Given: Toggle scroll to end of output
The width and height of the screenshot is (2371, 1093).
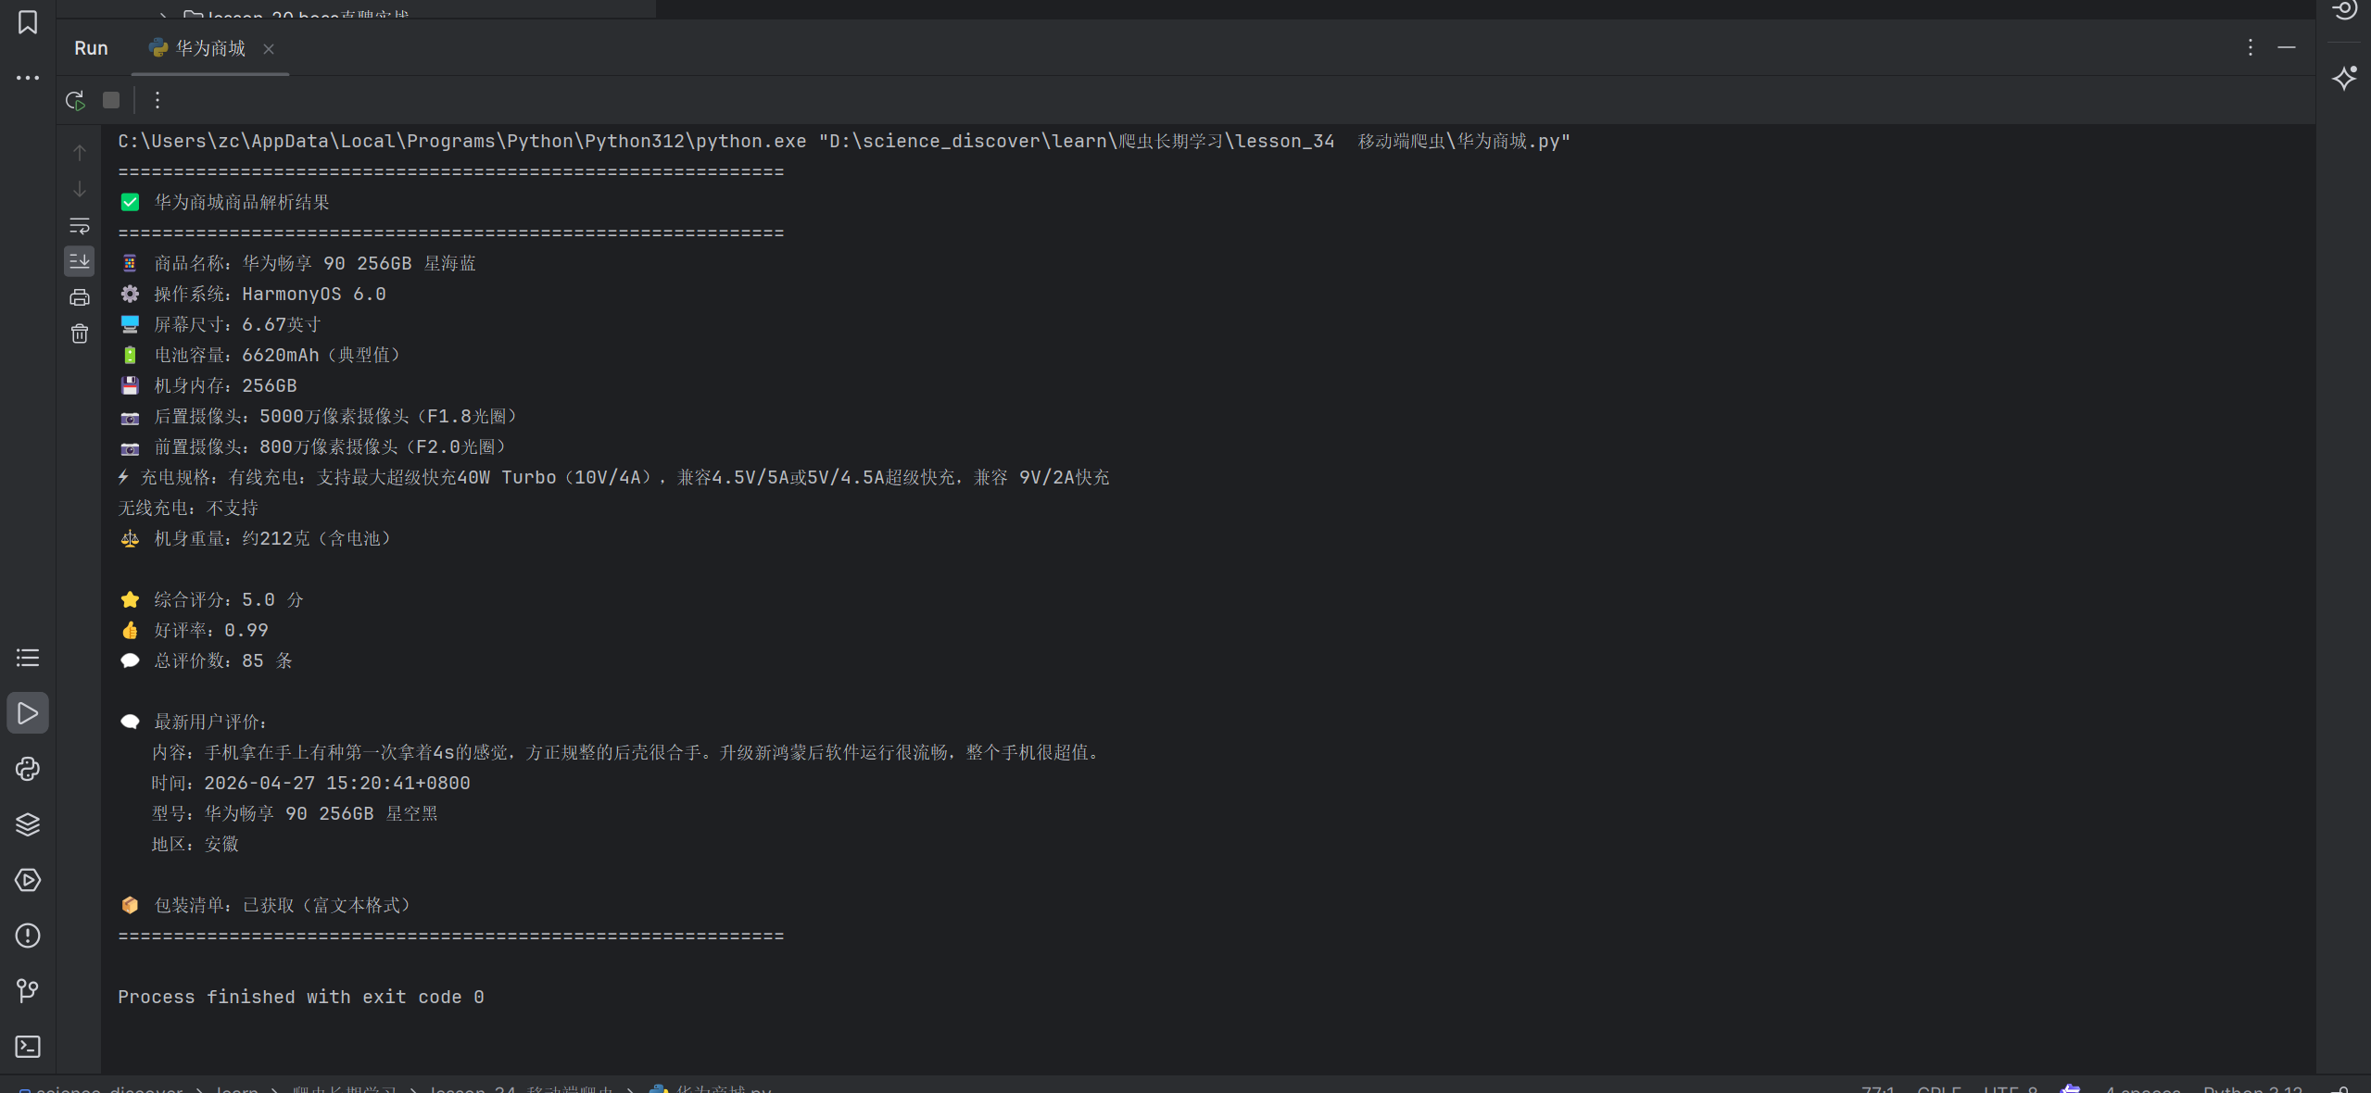Looking at the screenshot, I should 80,261.
